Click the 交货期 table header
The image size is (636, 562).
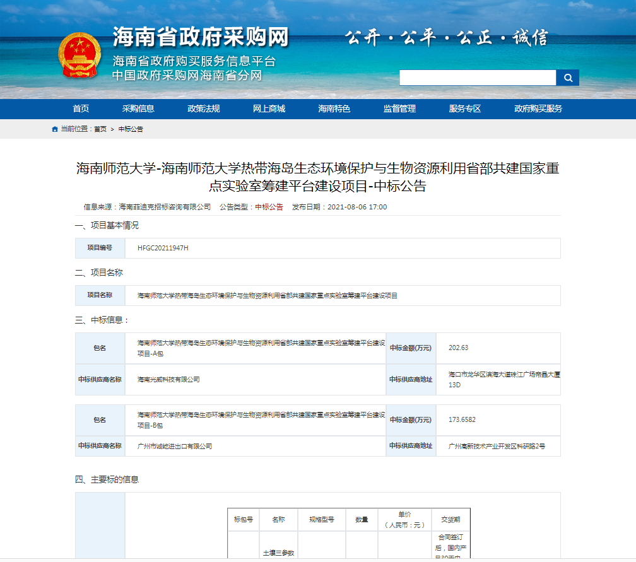(450, 520)
